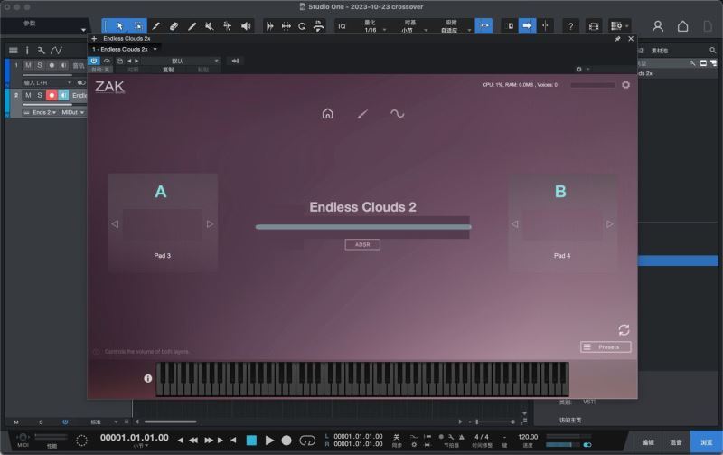Open the track list hamburger icon
The image size is (723, 455).
(14, 51)
